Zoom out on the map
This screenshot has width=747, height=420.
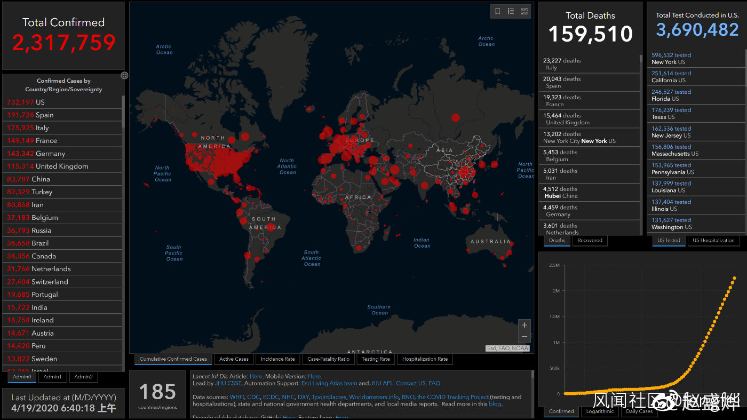pyautogui.click(x=525, y=337)
